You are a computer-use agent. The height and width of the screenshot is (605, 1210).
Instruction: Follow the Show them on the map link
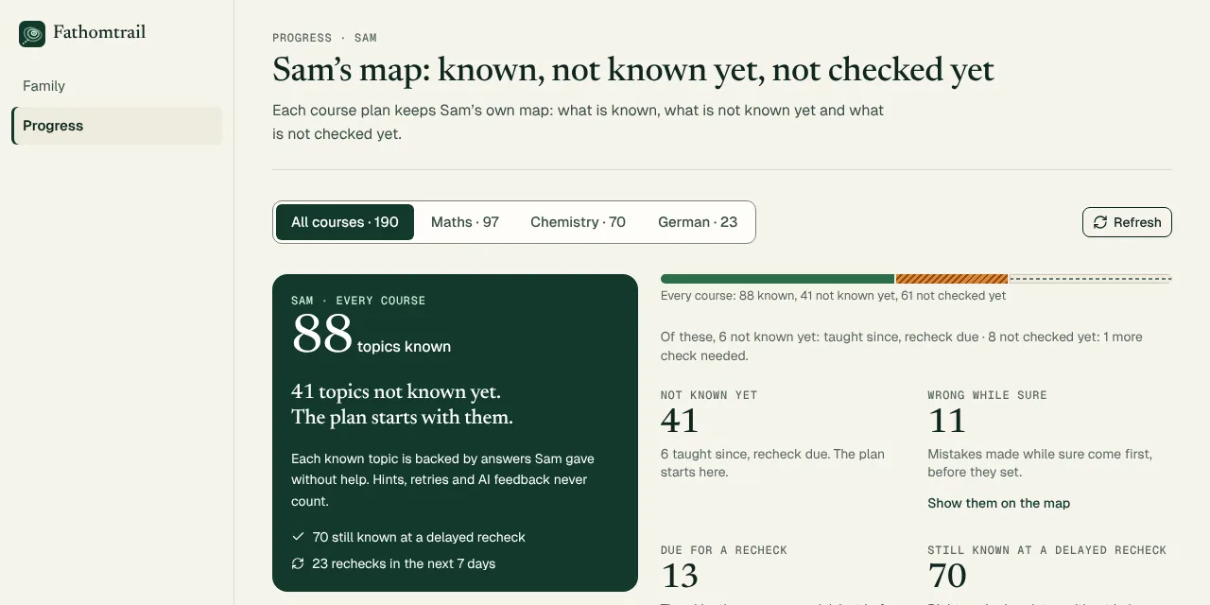click(x=998, y=503)
